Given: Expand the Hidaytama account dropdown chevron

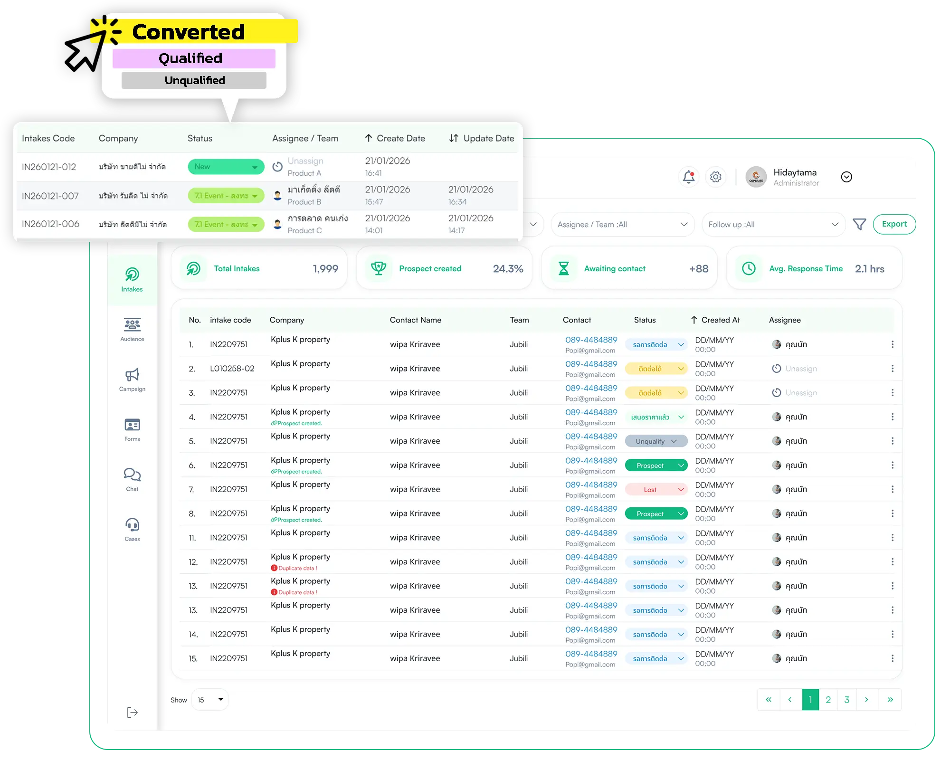Looking at the screenshot, I should coord(846,177).
